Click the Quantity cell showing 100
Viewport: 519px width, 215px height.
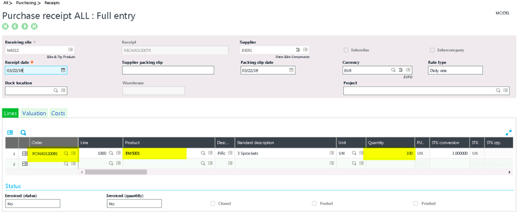pyautogui.click(x=390, y=153)
